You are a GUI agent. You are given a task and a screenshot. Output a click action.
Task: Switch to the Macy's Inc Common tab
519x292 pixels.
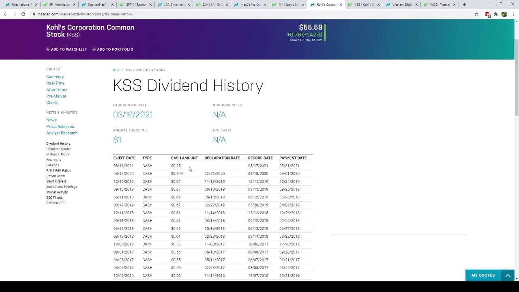pyautogui.click(x=250, y=4)
